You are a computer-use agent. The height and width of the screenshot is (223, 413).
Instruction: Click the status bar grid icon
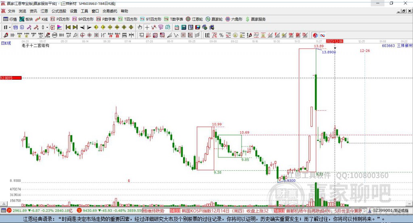[3, 211]
